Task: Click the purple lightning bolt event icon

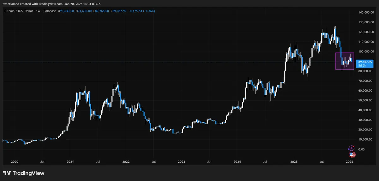Action: click(351, 148)
